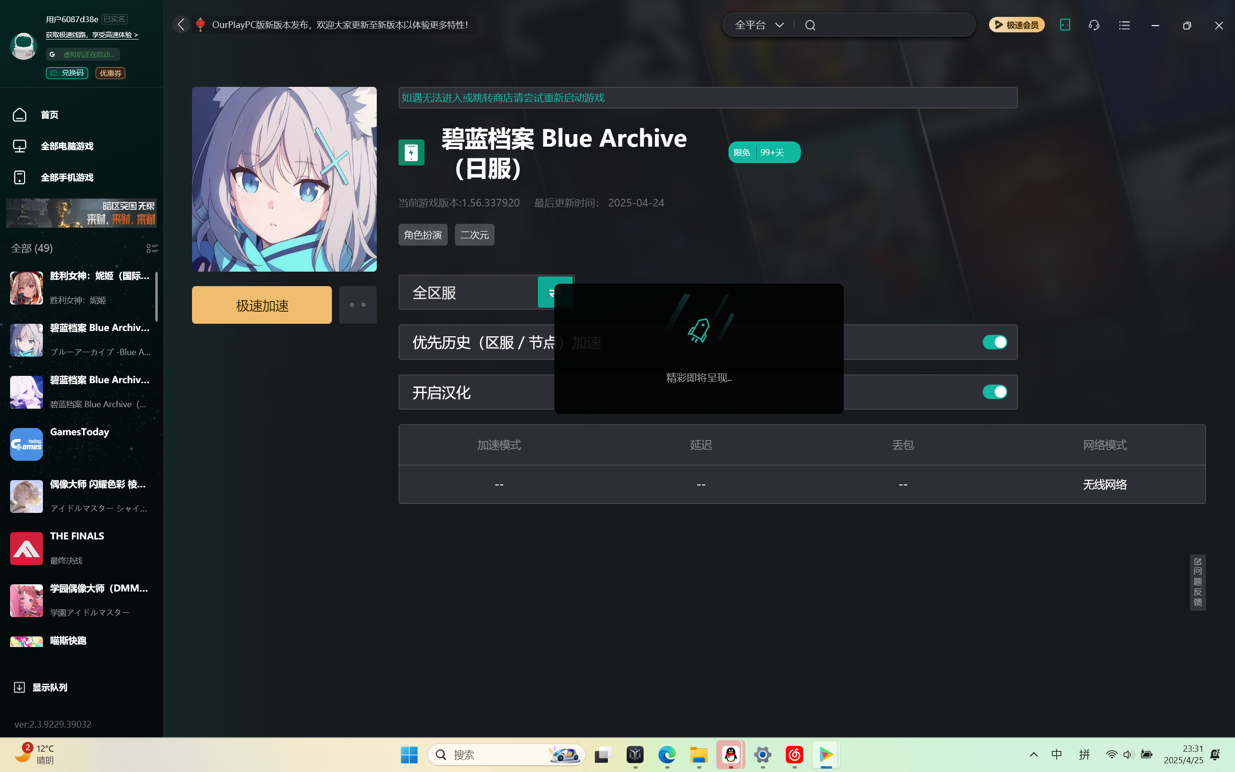The height and width of the screenshot is (772, 1235).
Task: Open the hamburger menu list icon
Action: click(1124, 25)
